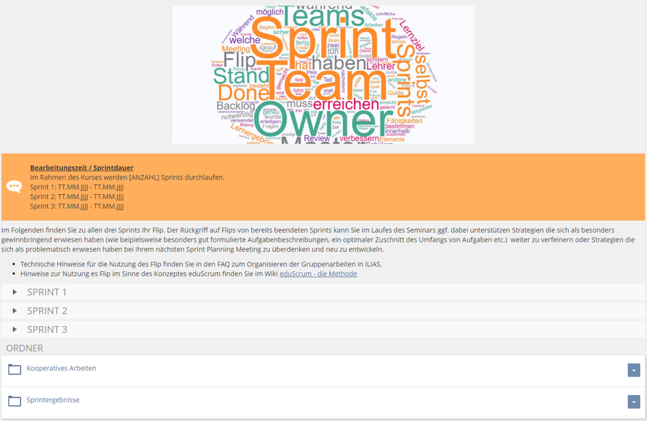Viewport: 647px width, 421px height.
Task: Open actions dropdown for Kooperatives Arbeiten
Action: (633, 370)
